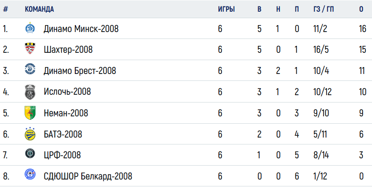Click the ЦРФ-2008 goals value 8/14

(321, 155)
